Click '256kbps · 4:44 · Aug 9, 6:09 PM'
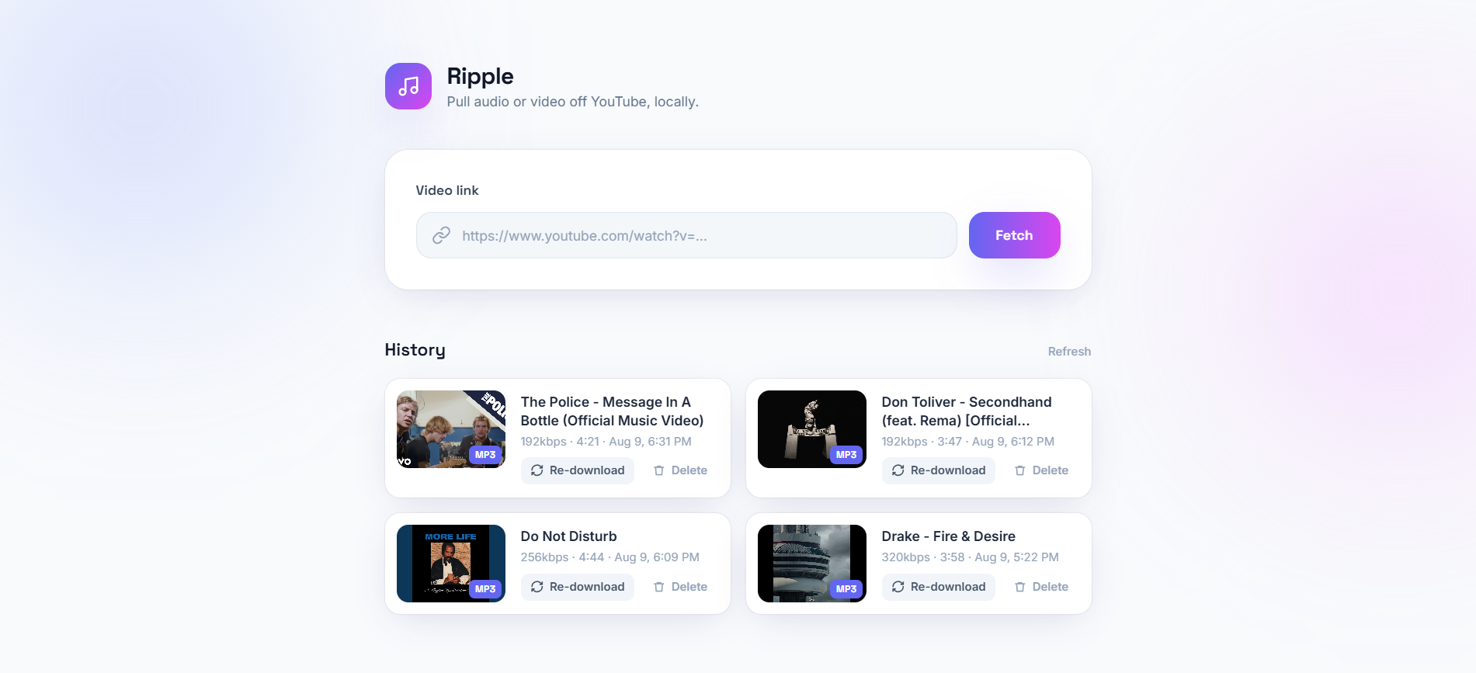The height and width of the screenshot is (673, 1476). coord(610,557)
